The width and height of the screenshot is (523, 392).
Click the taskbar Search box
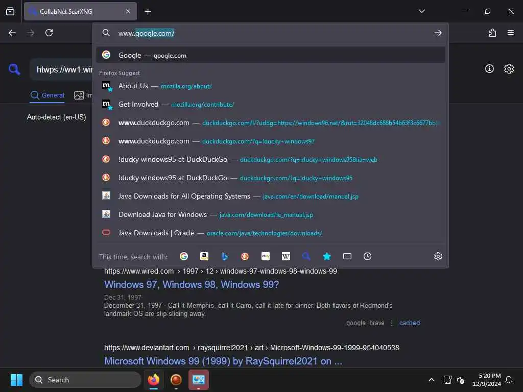click(x=85, y=380)
